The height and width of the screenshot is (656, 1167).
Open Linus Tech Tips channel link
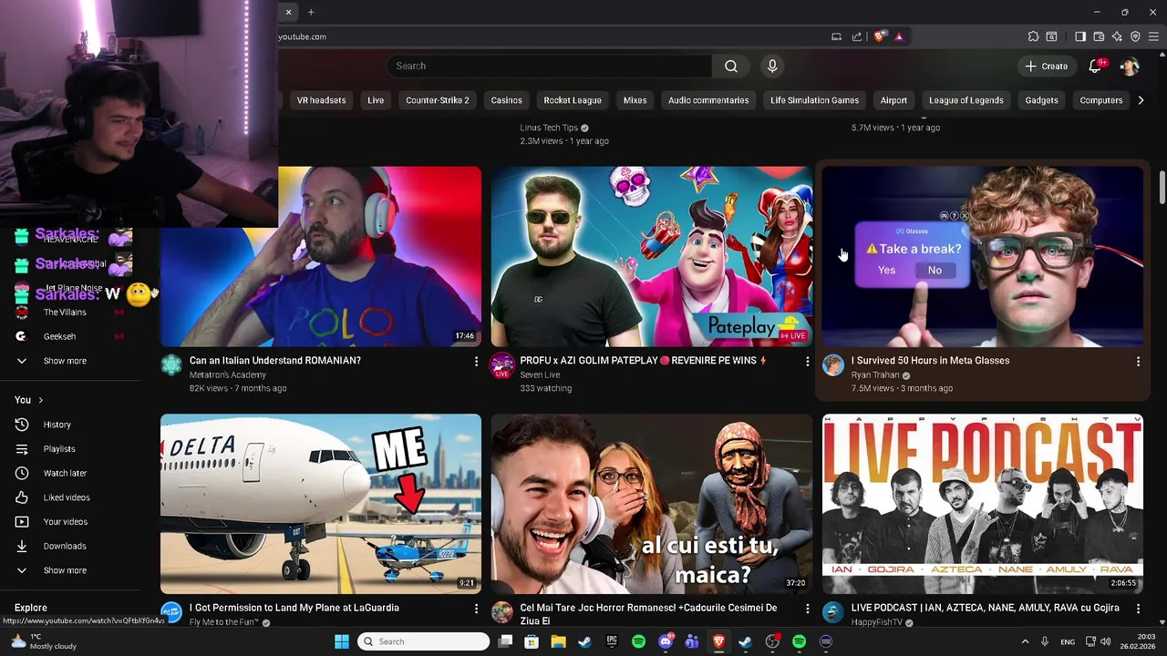tap(549, 128)
